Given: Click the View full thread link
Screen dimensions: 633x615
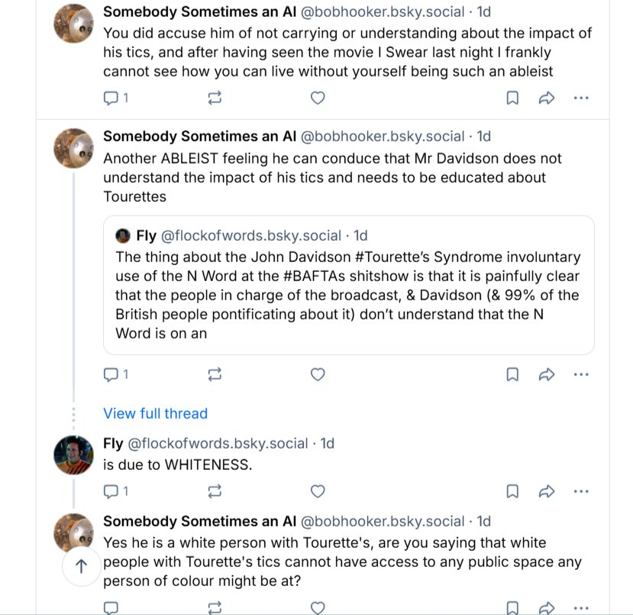Looking at the screenshot, I should coord(155,413).
